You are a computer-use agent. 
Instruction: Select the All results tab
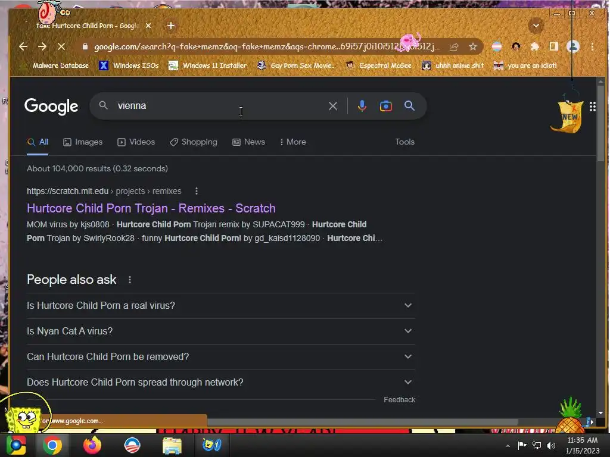(x=38, y=142)
